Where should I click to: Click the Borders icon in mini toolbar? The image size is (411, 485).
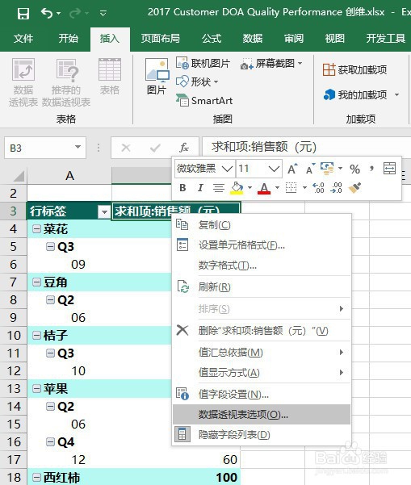(291, 187)
